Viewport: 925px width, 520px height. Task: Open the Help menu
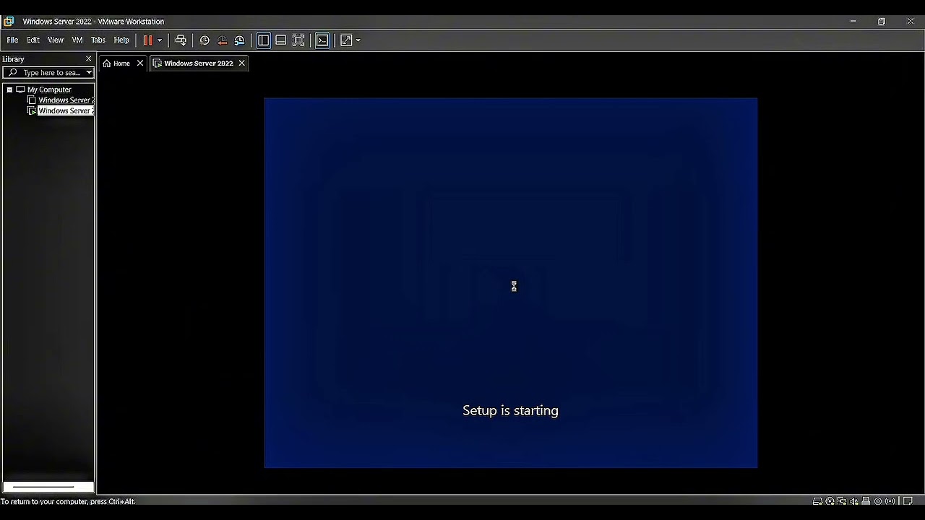(121, 40)
